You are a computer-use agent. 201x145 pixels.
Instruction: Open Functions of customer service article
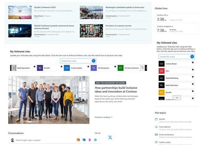[x=118, y=26]
